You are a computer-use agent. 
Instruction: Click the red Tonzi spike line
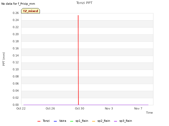click(x=78, y=60)
